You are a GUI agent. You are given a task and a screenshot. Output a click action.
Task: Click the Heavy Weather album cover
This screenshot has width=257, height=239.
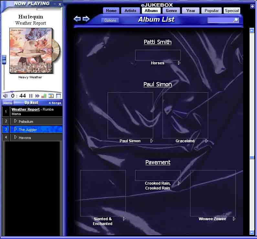pos(31,50)
